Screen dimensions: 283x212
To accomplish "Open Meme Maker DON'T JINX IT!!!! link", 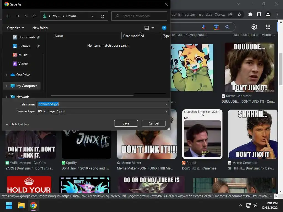I will pyautogui.click(x=145, y=168).
